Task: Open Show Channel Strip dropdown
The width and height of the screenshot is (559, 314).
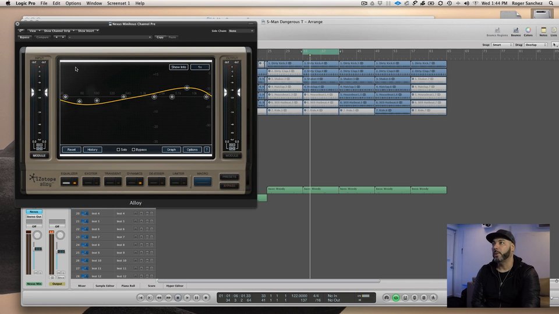Action: point(59,31)
